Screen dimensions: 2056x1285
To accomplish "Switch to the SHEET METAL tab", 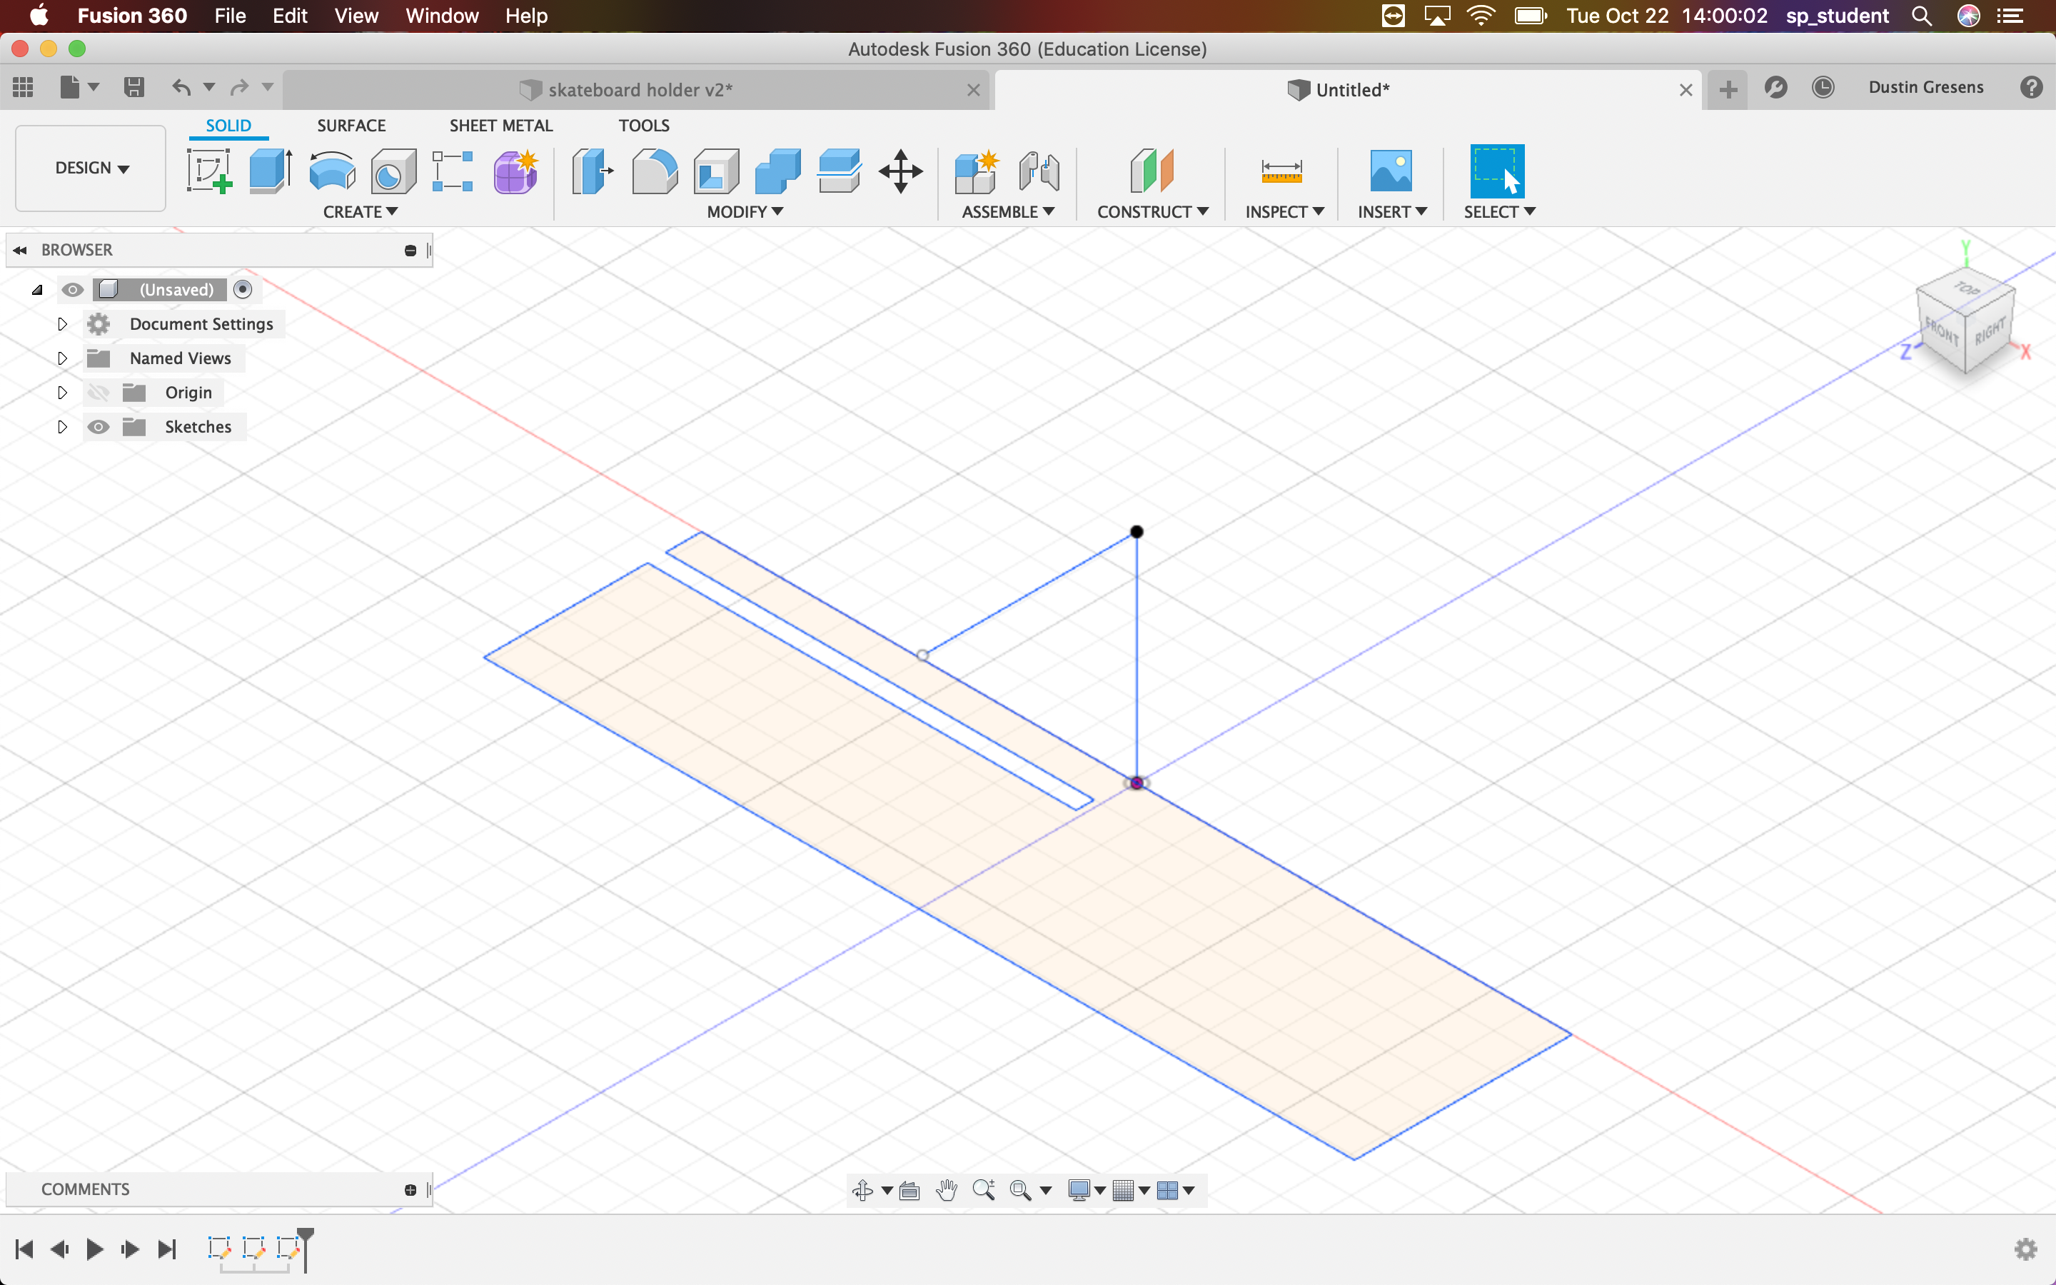I will click(500, 124).
